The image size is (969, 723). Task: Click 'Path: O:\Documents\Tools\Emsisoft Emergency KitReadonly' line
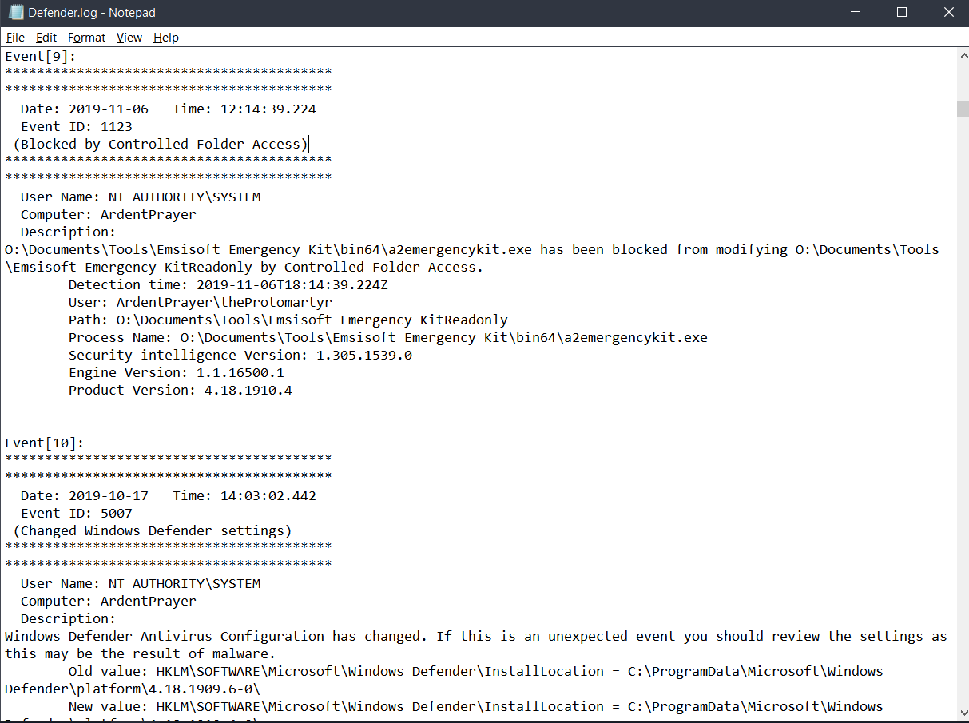click(x=288, y=320)
